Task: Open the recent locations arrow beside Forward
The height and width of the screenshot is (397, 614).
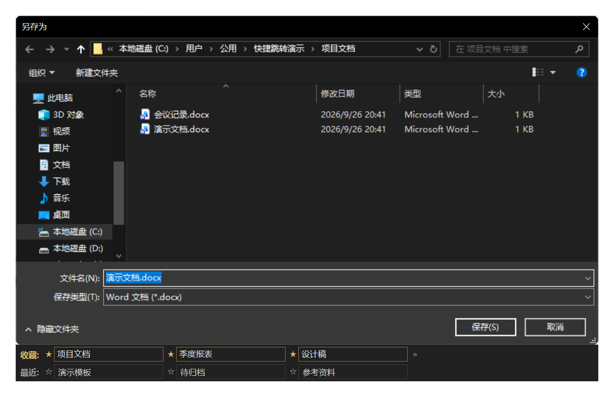Action: pos(66,49)
